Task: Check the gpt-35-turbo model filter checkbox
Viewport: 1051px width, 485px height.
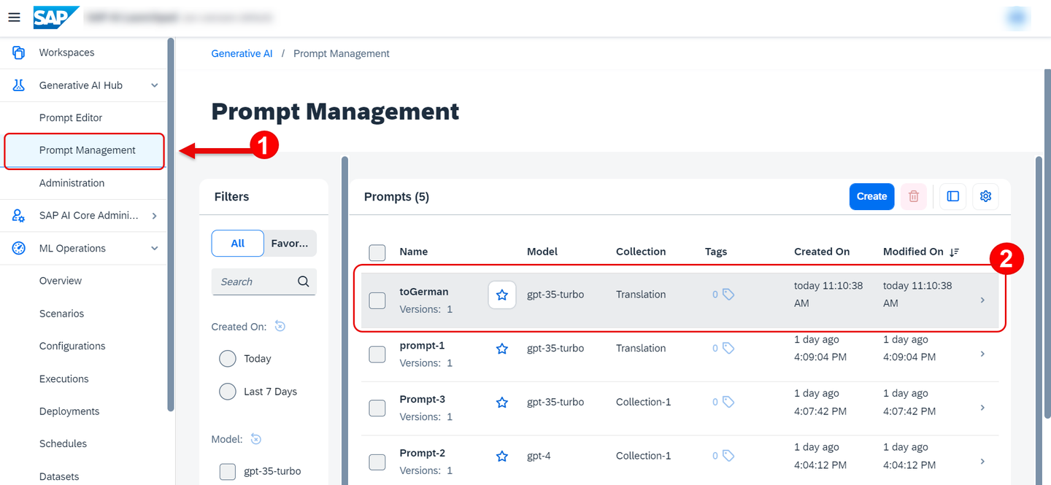Action: [x=228, y=471]
